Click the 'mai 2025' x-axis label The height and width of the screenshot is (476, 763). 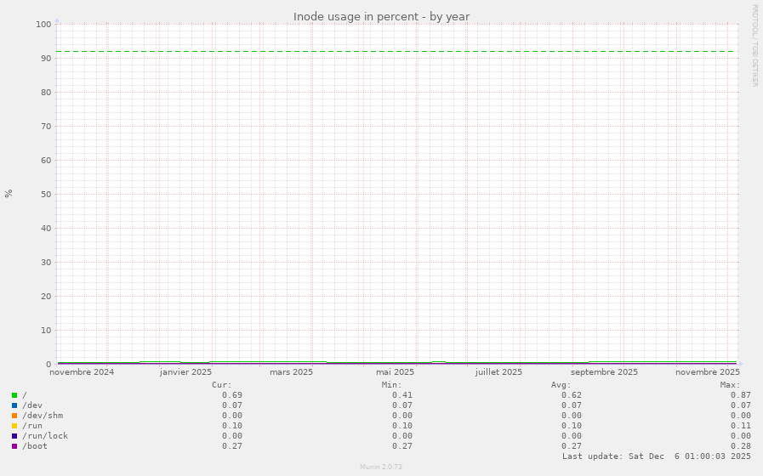(396, 372)
